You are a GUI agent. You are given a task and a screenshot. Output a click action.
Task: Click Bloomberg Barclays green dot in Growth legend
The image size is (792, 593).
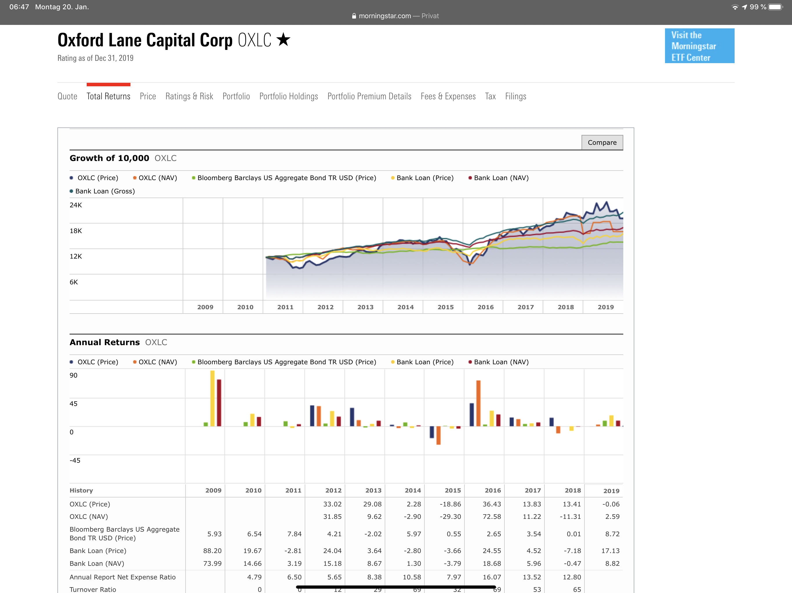pos(193,178)
